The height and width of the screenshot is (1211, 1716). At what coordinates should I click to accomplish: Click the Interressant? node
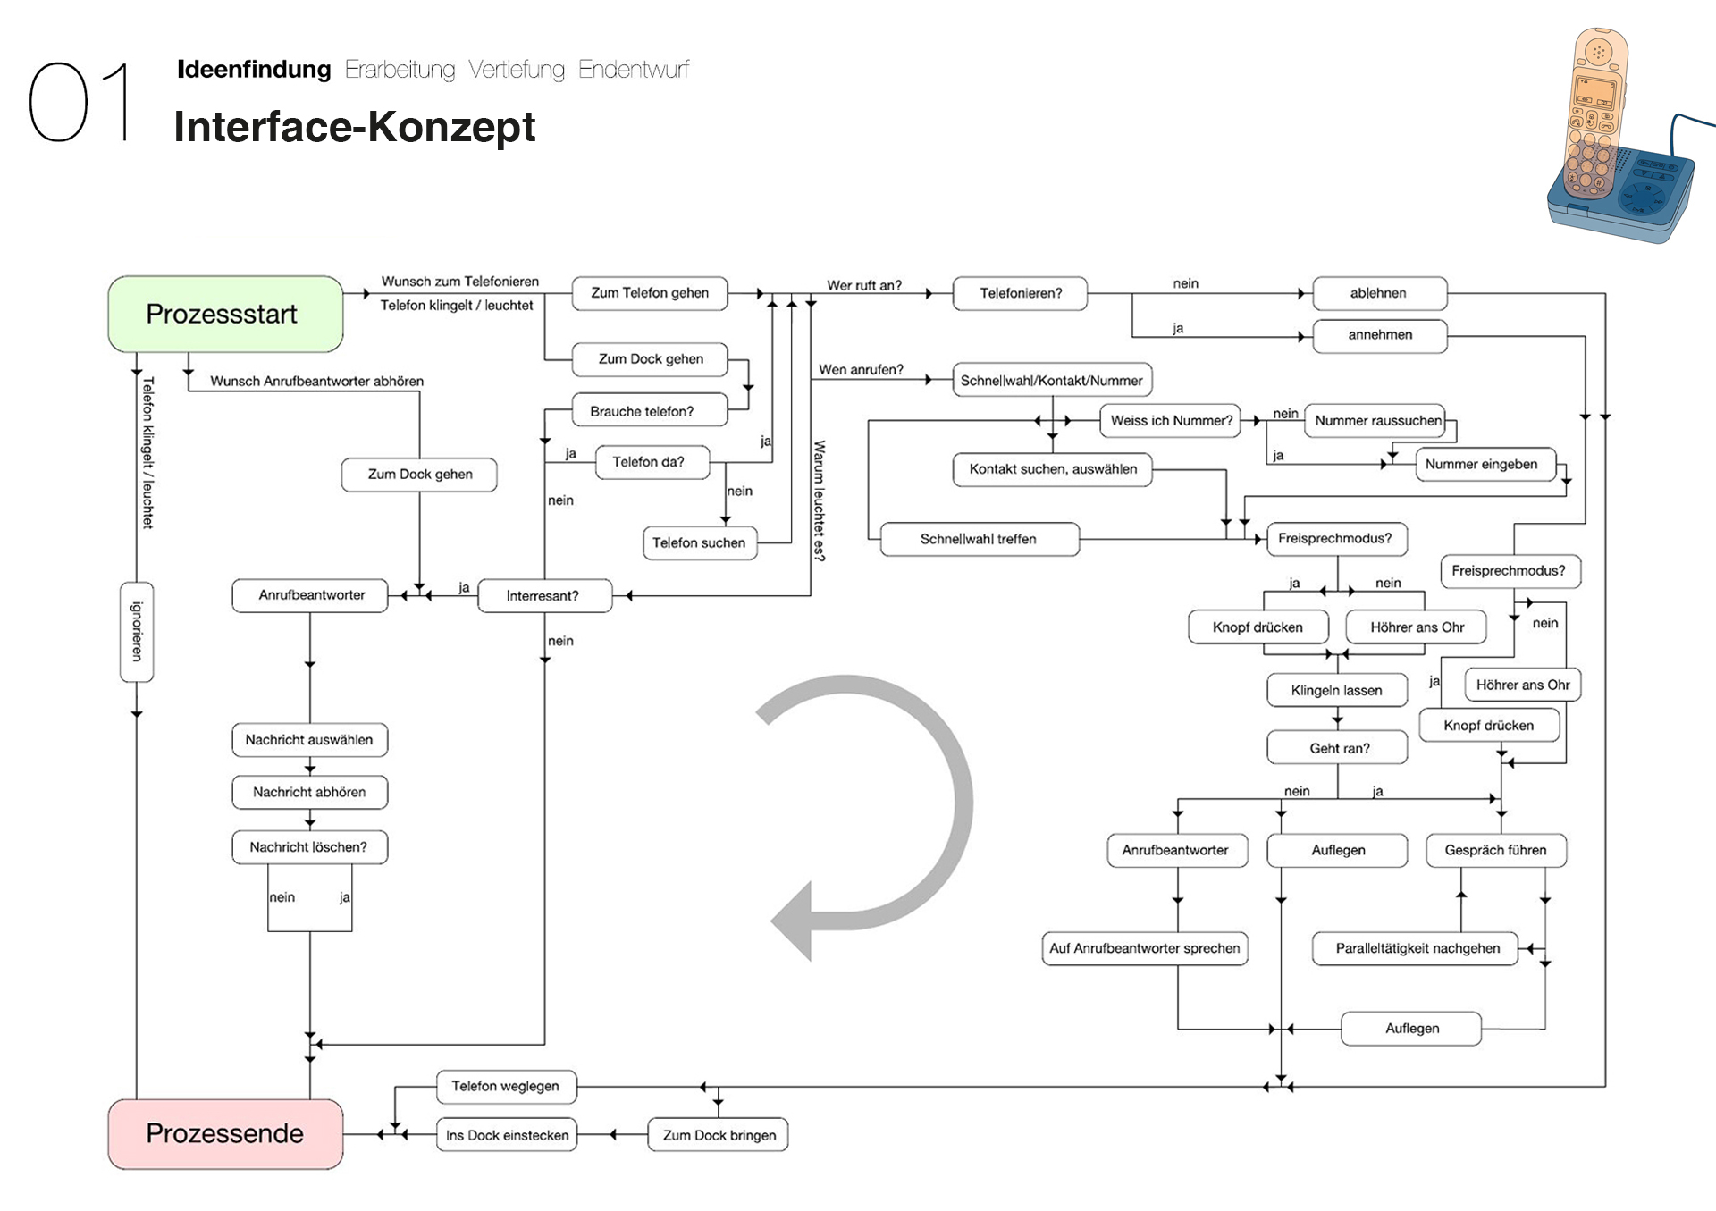tap(544, 595)
